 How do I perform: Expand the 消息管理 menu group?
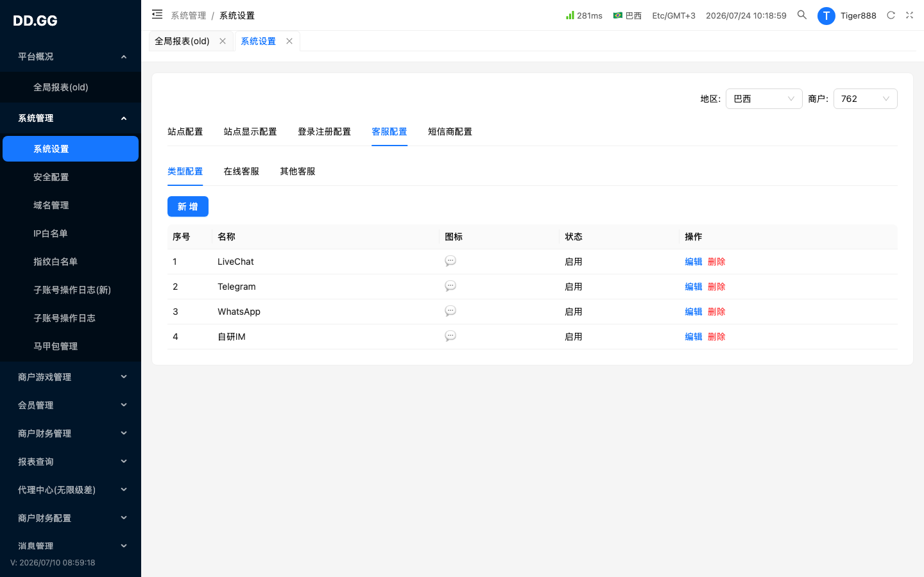coord(71,546)
